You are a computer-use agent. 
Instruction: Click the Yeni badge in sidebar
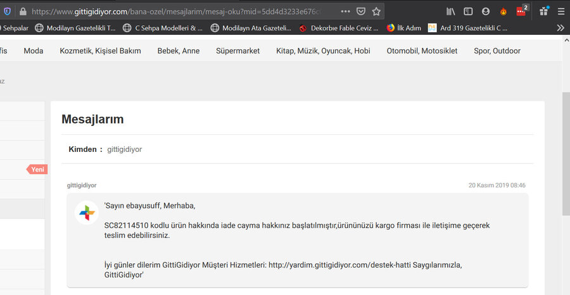37,170
